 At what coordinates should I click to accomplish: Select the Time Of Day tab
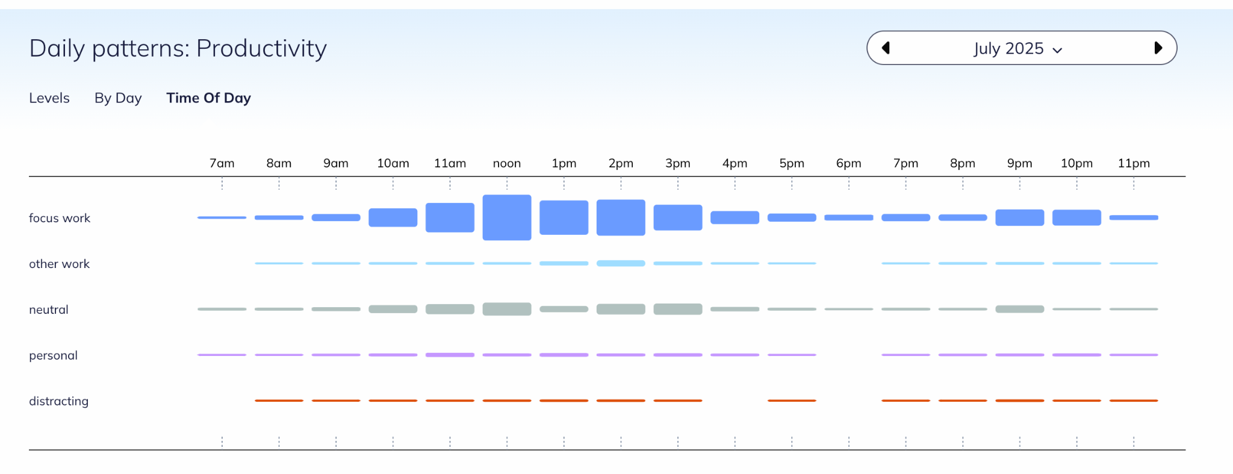(x=208, y=98)
